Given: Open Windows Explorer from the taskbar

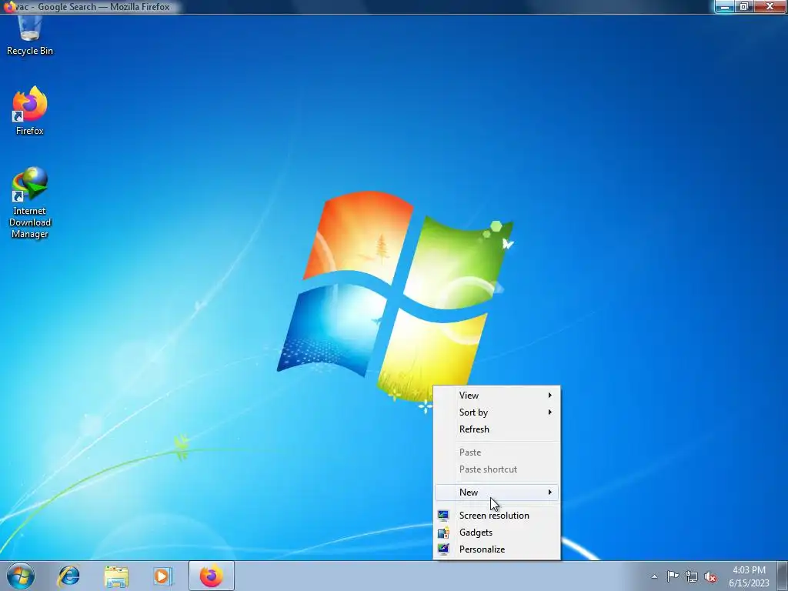Looking at the screenshot, I should coord(116,576).
